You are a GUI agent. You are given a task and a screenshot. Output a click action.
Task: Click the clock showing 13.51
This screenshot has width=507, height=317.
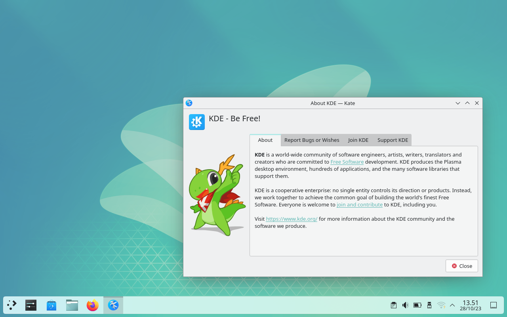click(470, 305)
